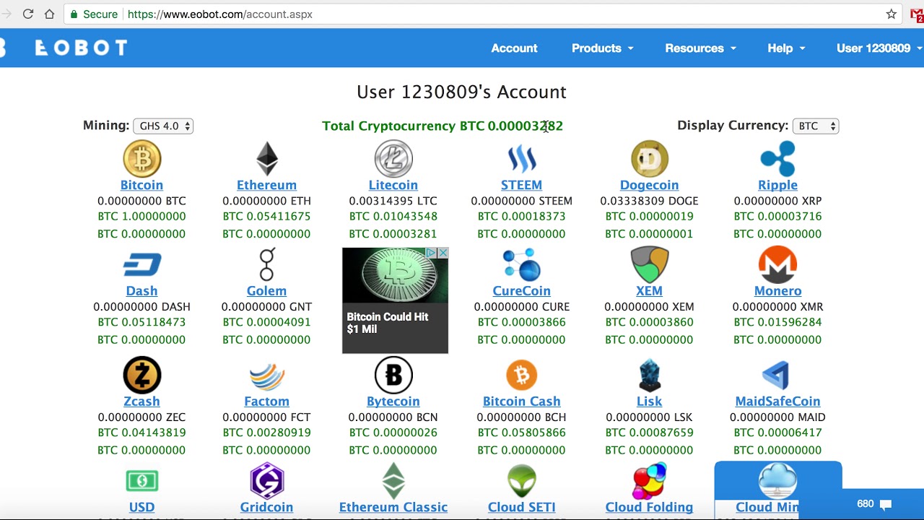This screenshot has width=924, height=520.
Task: Click the Bytecoin B icon
Action: 393,375
